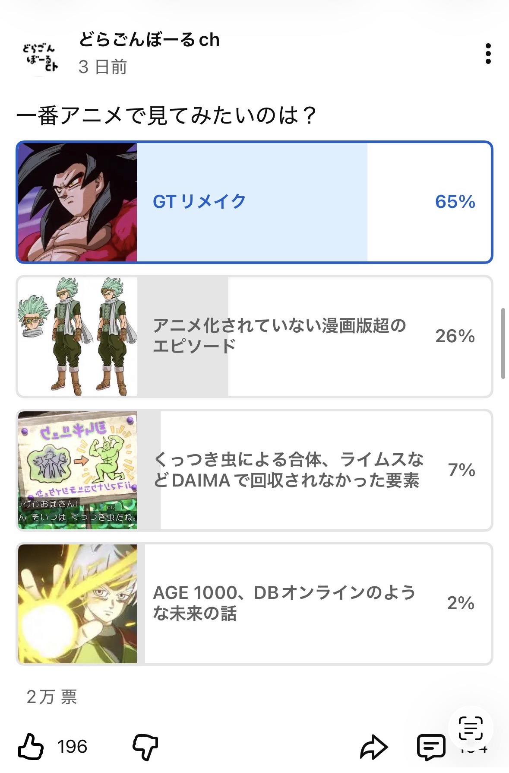
Task: Tap the thumbs-down dislike icon
Action: pos(145,746)
